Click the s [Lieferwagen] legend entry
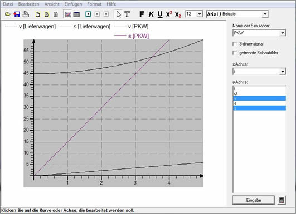The width and height of the screenshot is (296, 214). [85, 27]
